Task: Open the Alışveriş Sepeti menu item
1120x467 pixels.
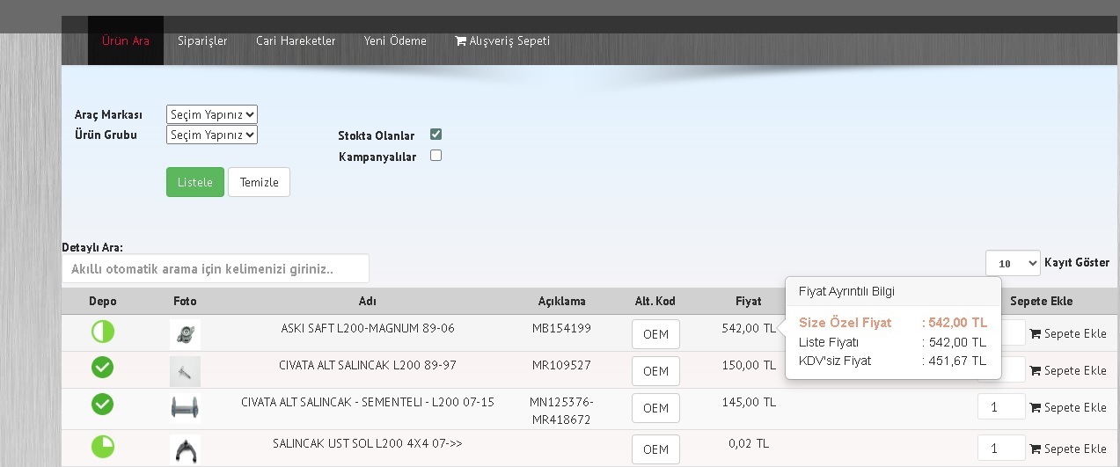Action: coord(502,41)
